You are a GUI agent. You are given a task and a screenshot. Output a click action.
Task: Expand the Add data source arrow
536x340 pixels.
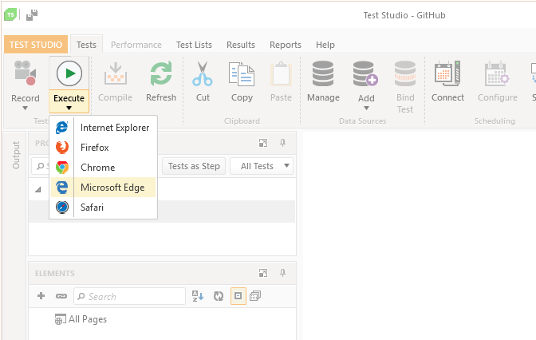tap(366, 108)
